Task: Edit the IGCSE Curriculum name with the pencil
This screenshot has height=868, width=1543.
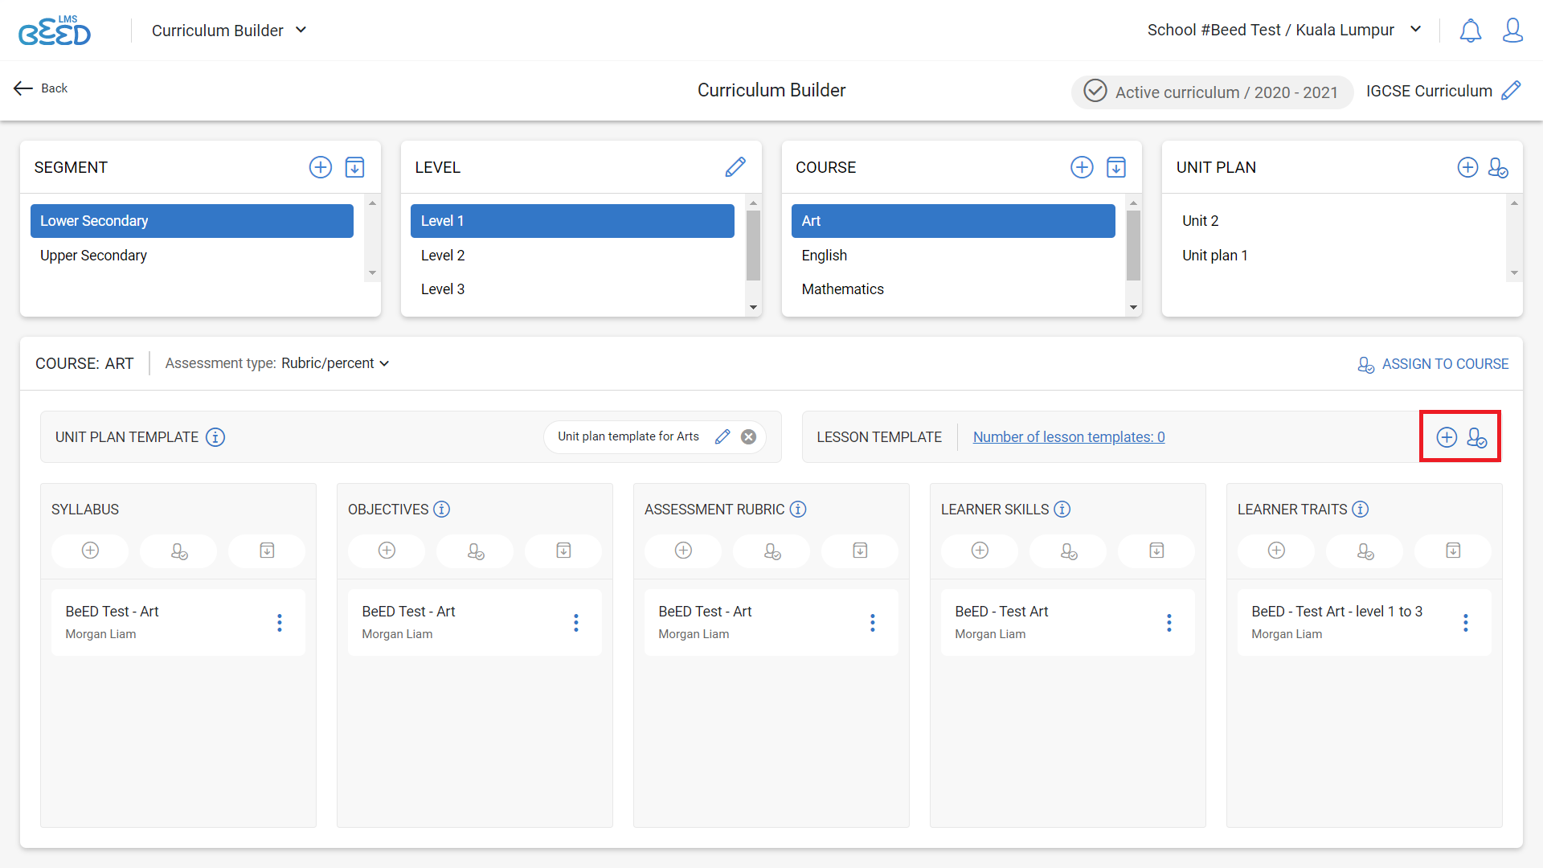Action: point(1511,90)
